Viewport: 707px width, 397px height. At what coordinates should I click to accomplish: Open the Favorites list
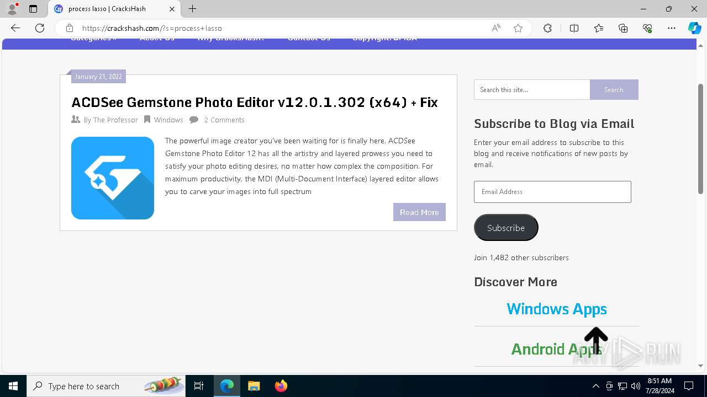[599, 28]
